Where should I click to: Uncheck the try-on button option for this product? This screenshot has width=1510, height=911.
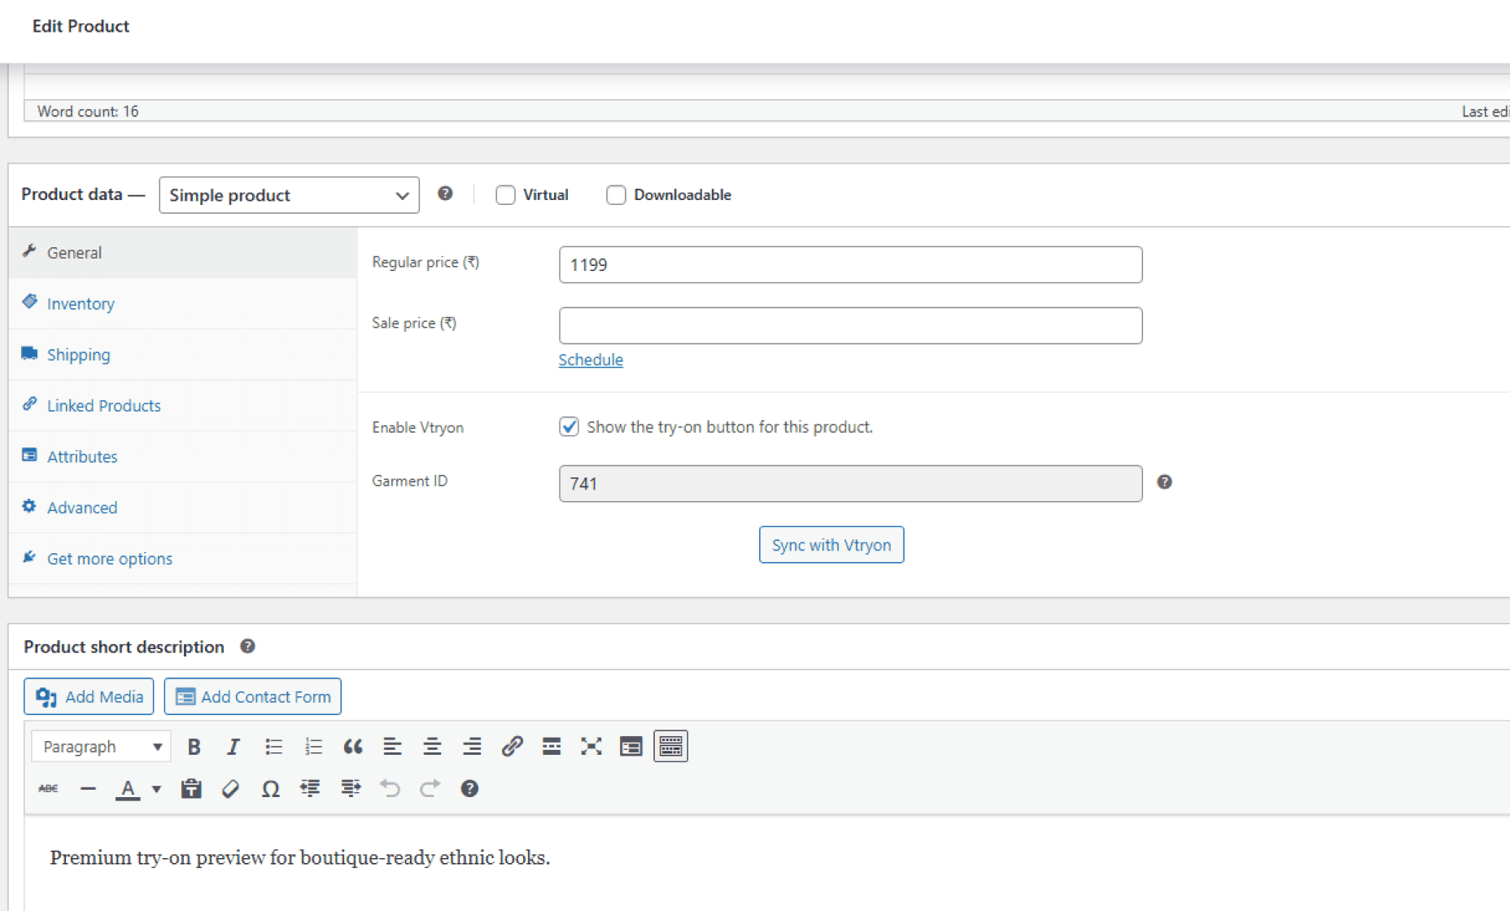click(x=569, y=426)
